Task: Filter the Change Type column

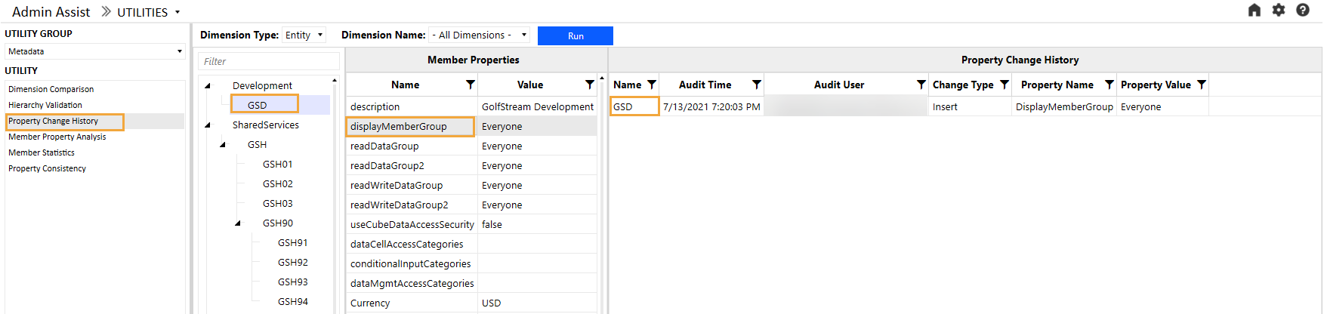Action: pyautogui.click(x=1004, y=85)
